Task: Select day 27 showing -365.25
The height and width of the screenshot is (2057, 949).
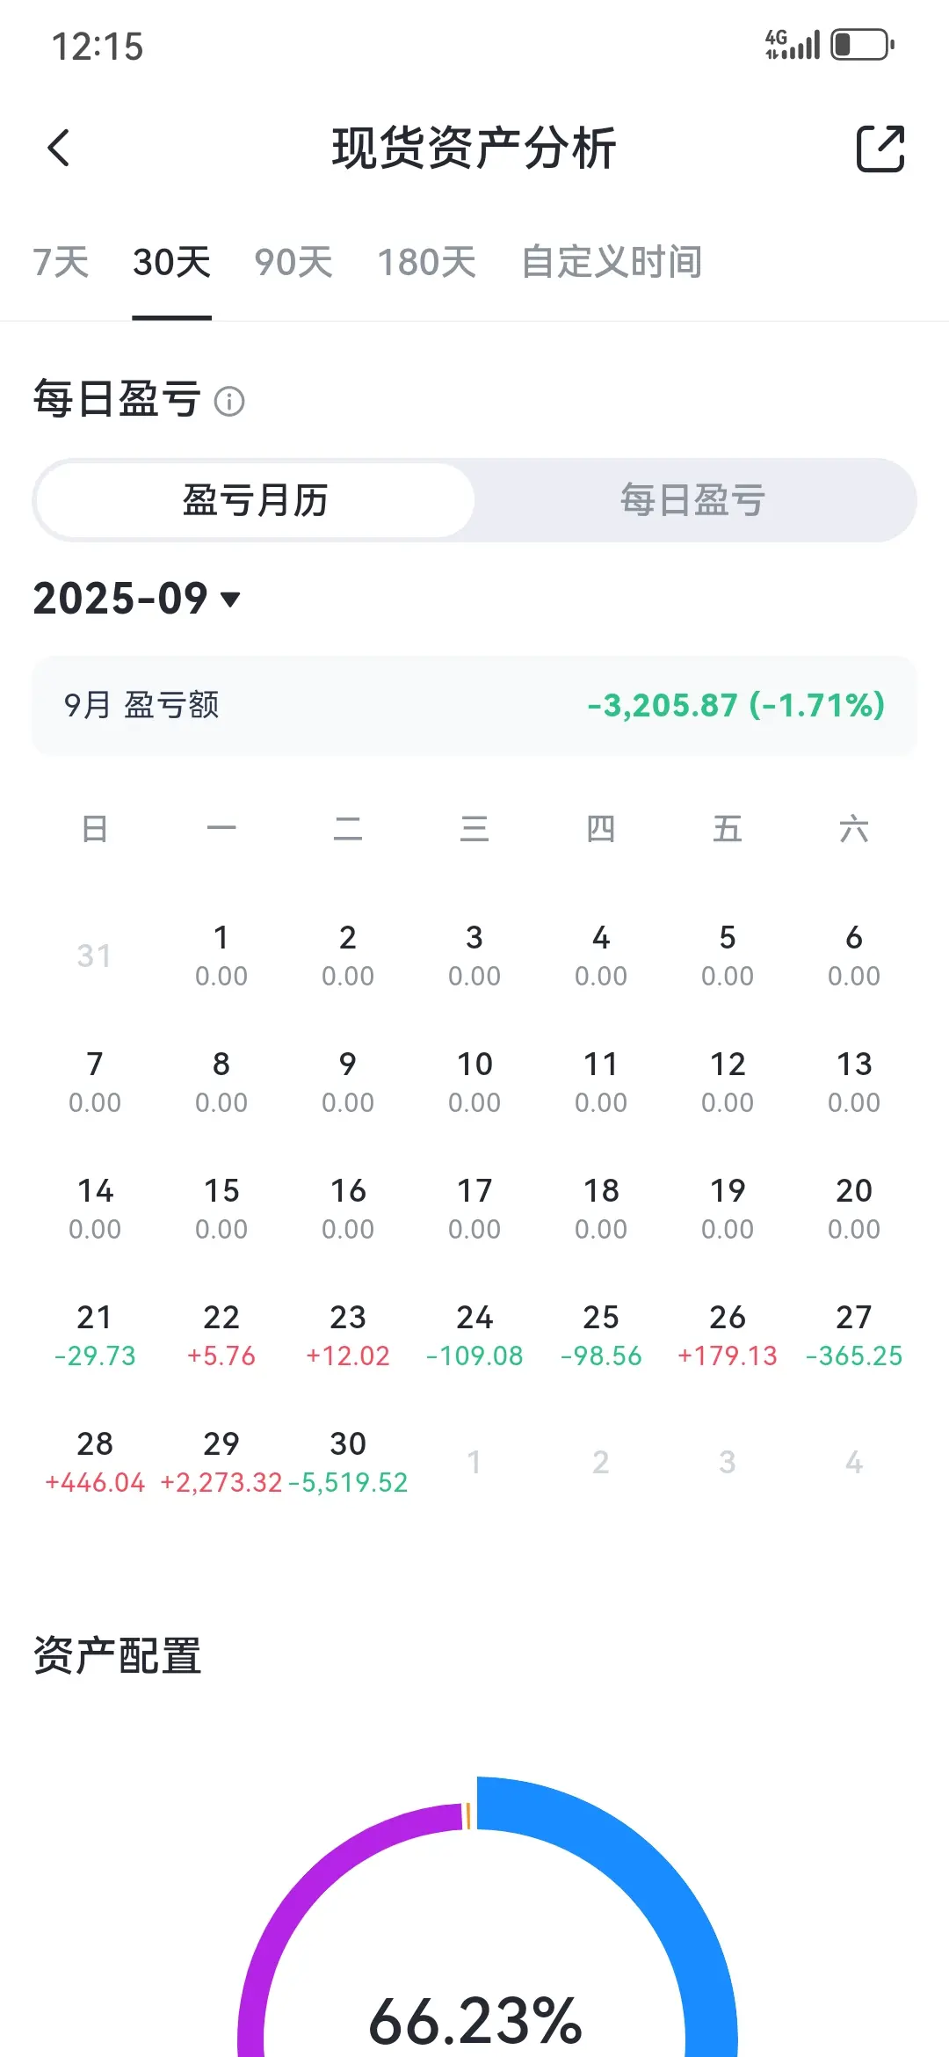Action: (854, 1335)
